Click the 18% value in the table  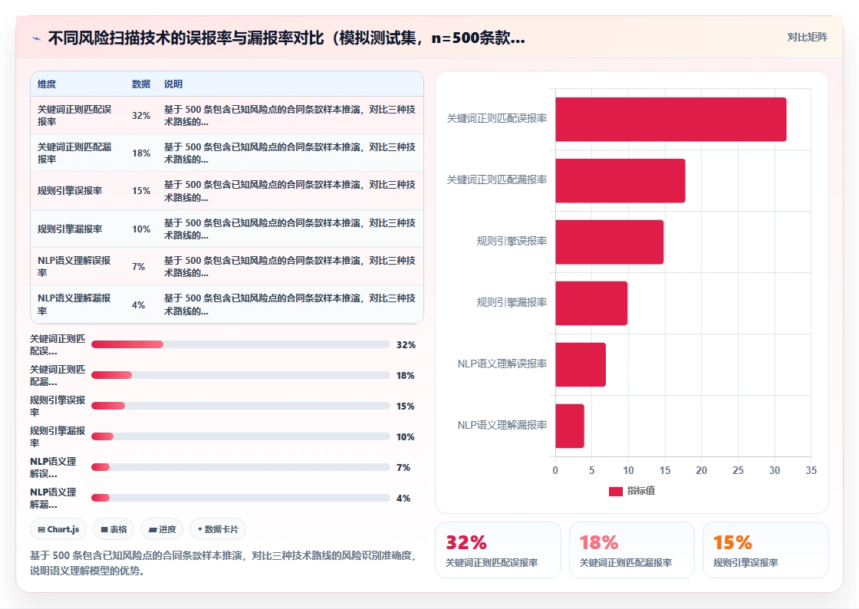(141, 153)
